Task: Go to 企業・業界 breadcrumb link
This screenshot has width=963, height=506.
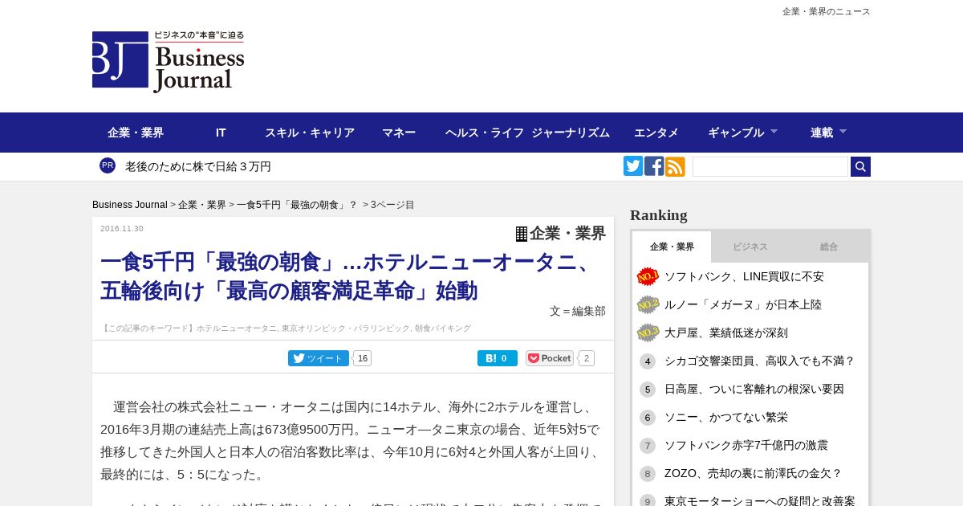Action: point(202,205)
